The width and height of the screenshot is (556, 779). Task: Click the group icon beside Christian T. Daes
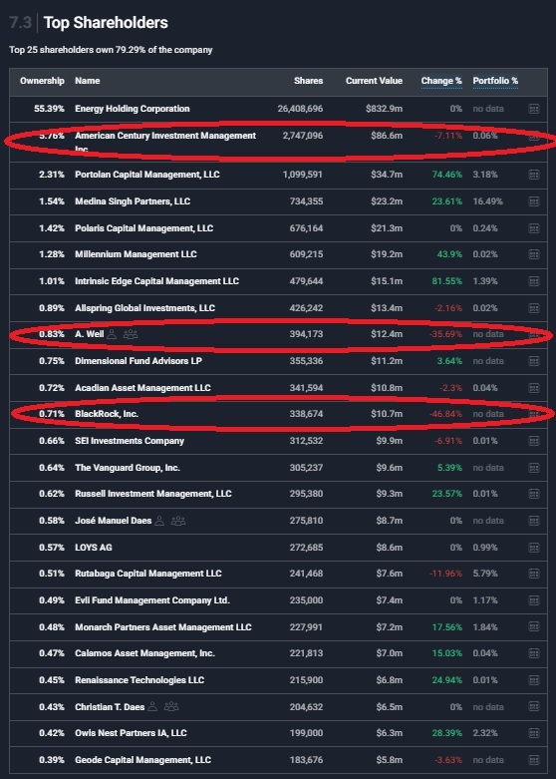click(x=170, y=707)
